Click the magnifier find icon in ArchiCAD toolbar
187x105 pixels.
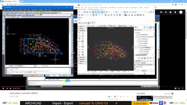135,12
